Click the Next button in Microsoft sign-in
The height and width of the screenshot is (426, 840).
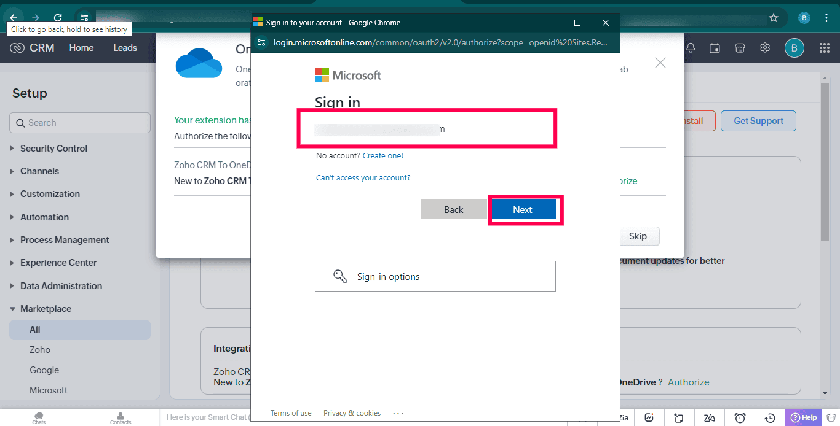523,209
